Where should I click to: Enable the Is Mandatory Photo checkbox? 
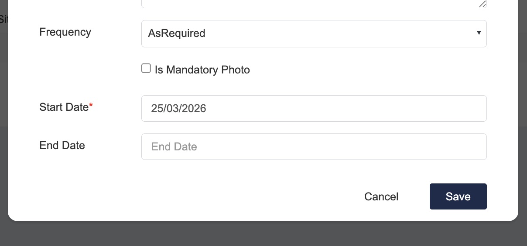click(146, 68)
